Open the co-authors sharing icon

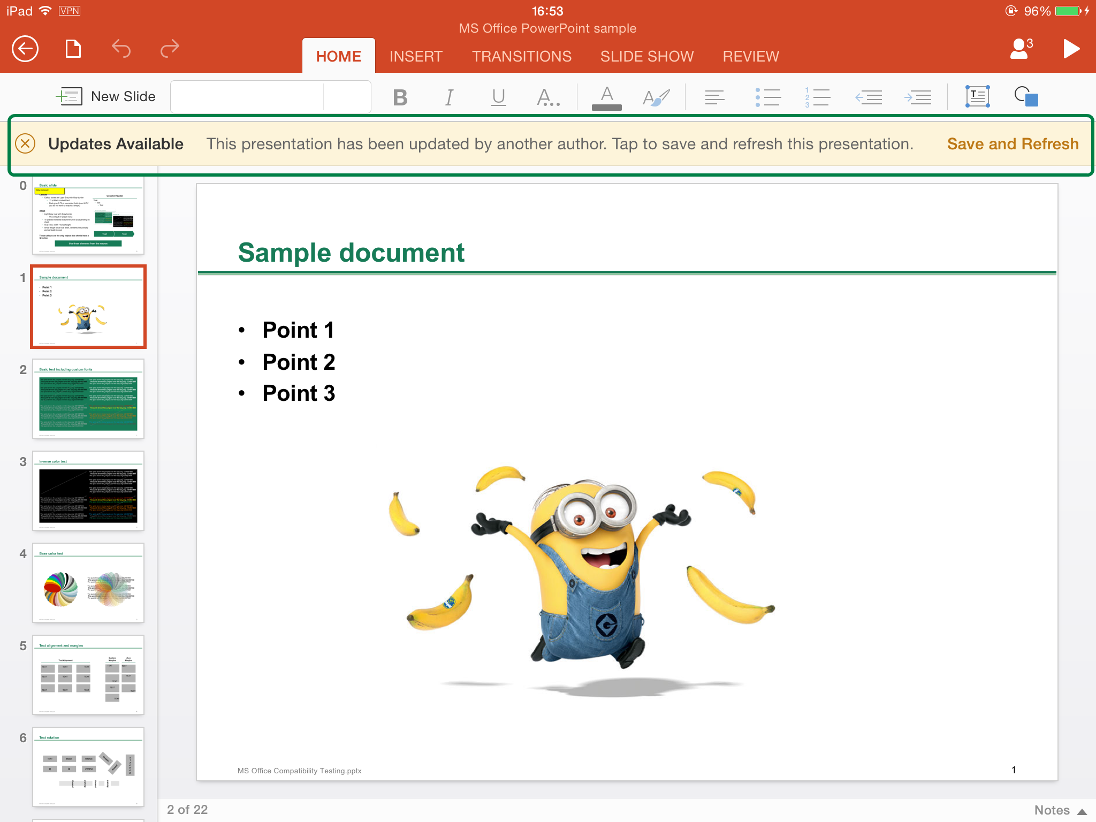point(1021,49)
